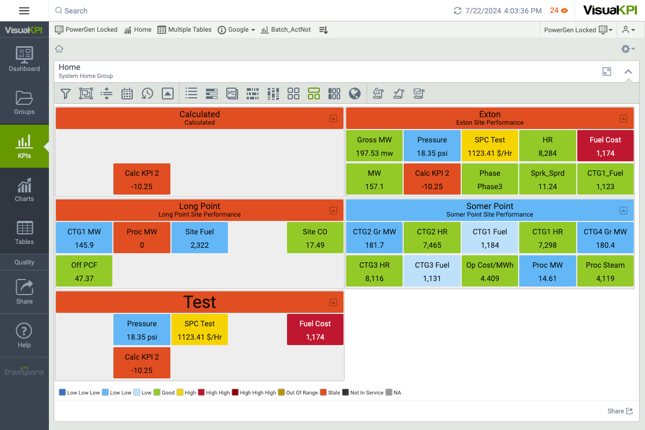Open the Google bookmark dropdown

pyautogui.click(x=236, y=30)
